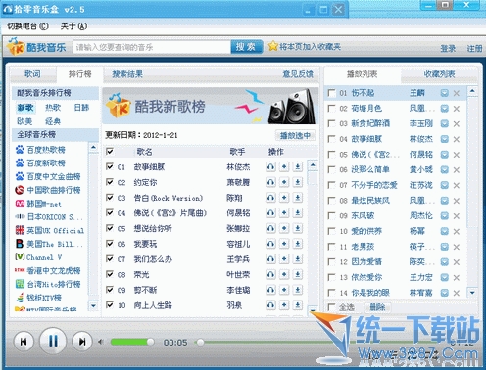Toggle the select-all checkbox in song header
Screen dimensions: 486x370
click(110, 151)
